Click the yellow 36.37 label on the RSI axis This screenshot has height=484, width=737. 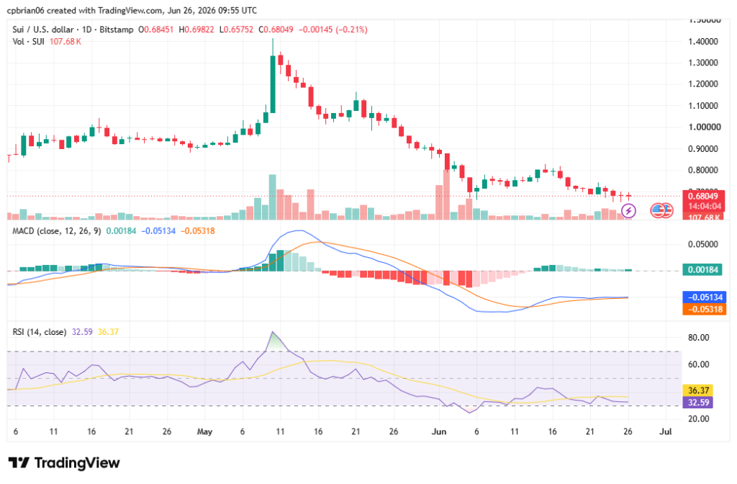tap(698, 390)
